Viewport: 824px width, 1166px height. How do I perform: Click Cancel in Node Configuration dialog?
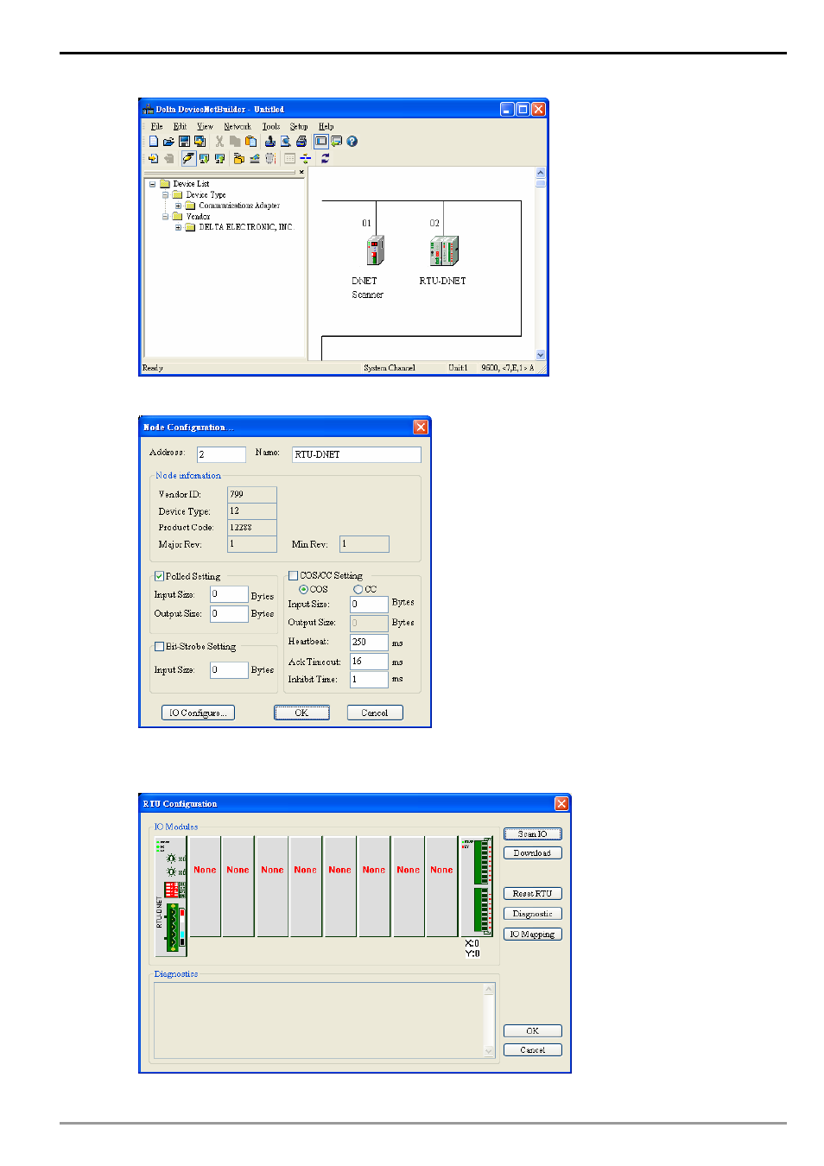[x=375, y=713]
